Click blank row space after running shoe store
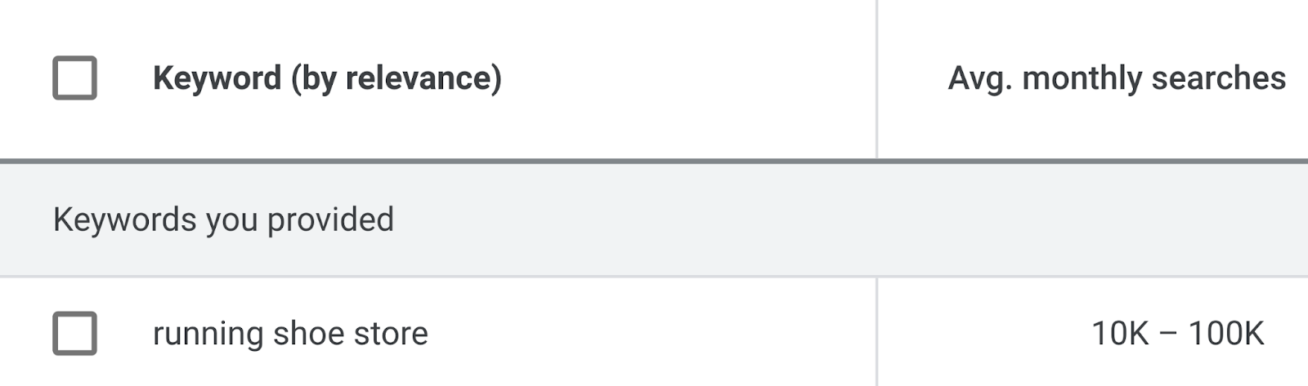1308x386 pixels. [654, 333]
